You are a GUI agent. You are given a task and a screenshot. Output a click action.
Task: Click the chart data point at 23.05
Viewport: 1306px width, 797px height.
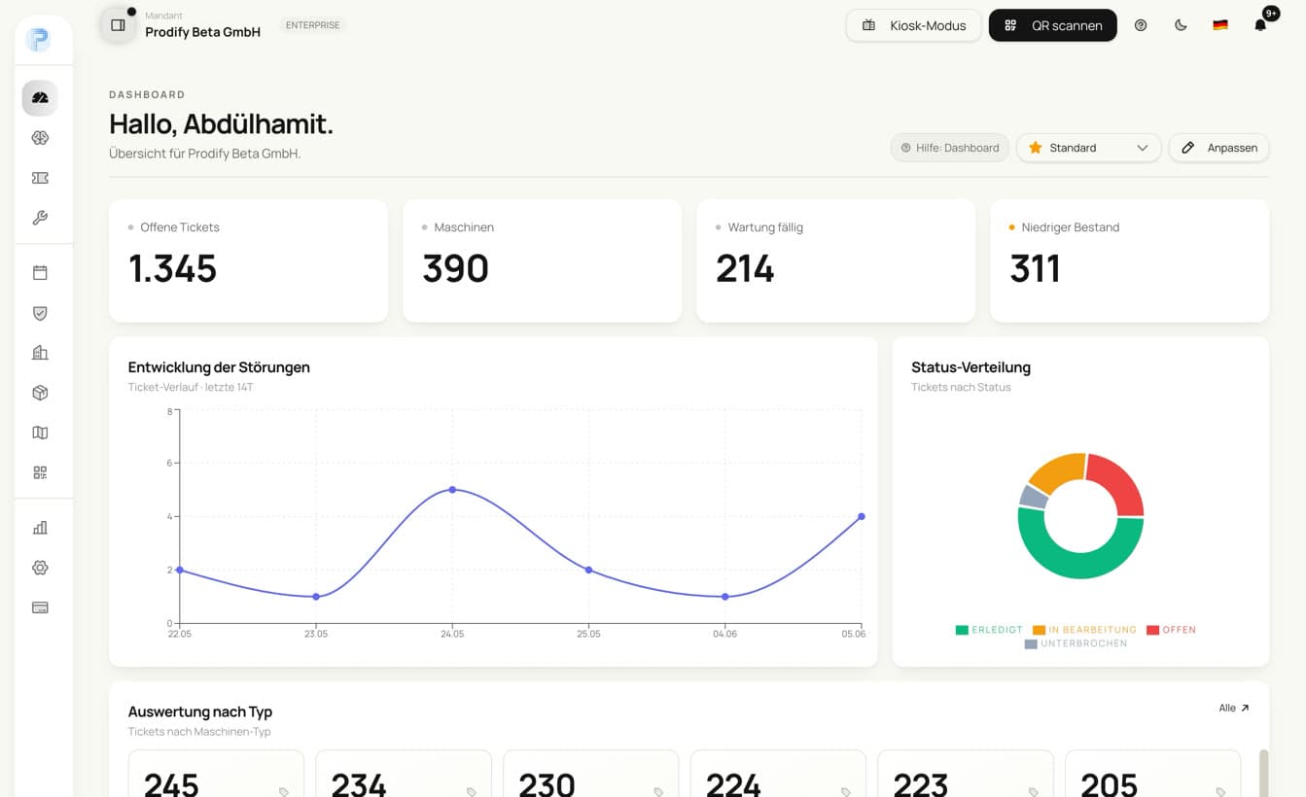click(x=316, y=597)
